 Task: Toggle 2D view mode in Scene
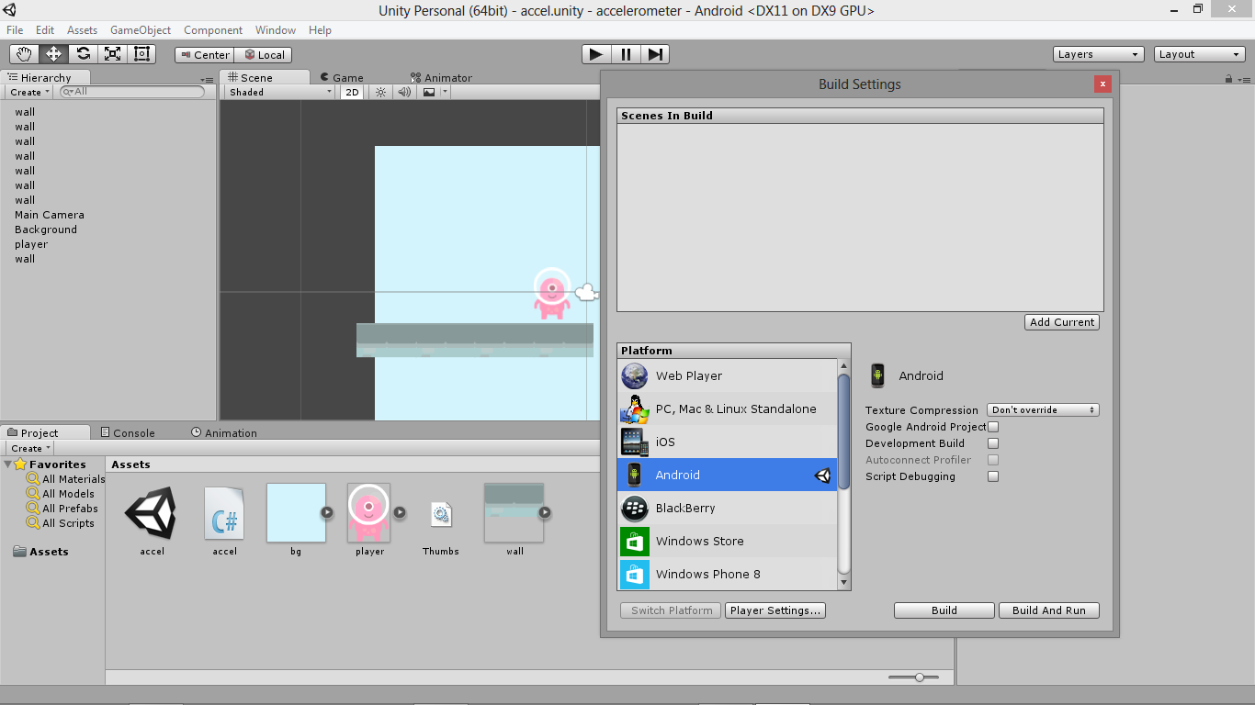[351, 92]
